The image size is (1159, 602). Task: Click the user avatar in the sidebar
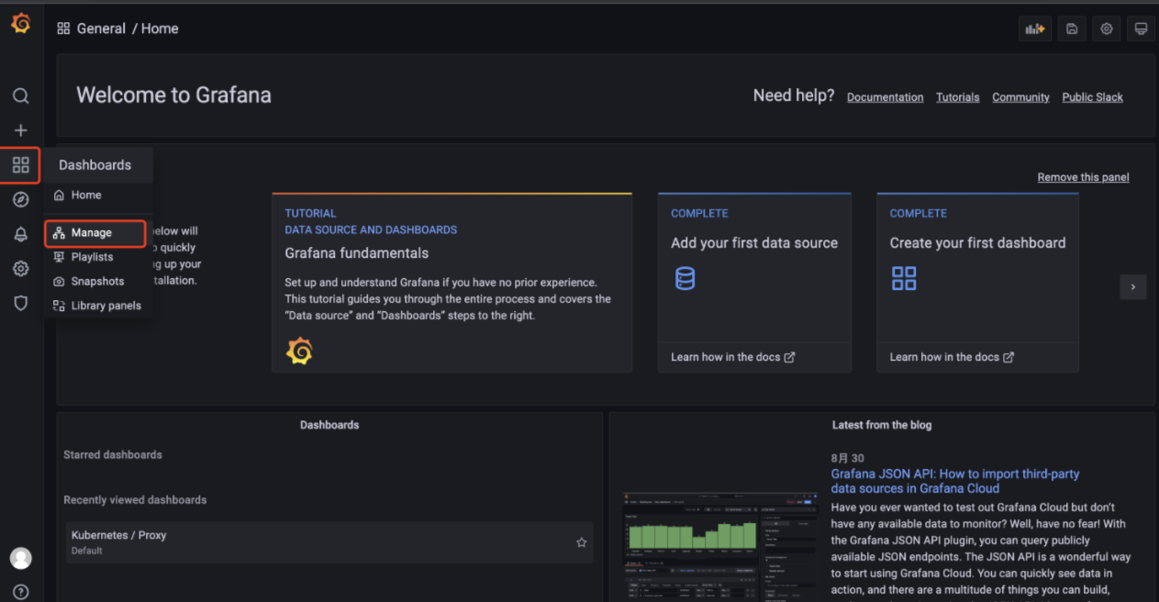(x=20, y=558)
